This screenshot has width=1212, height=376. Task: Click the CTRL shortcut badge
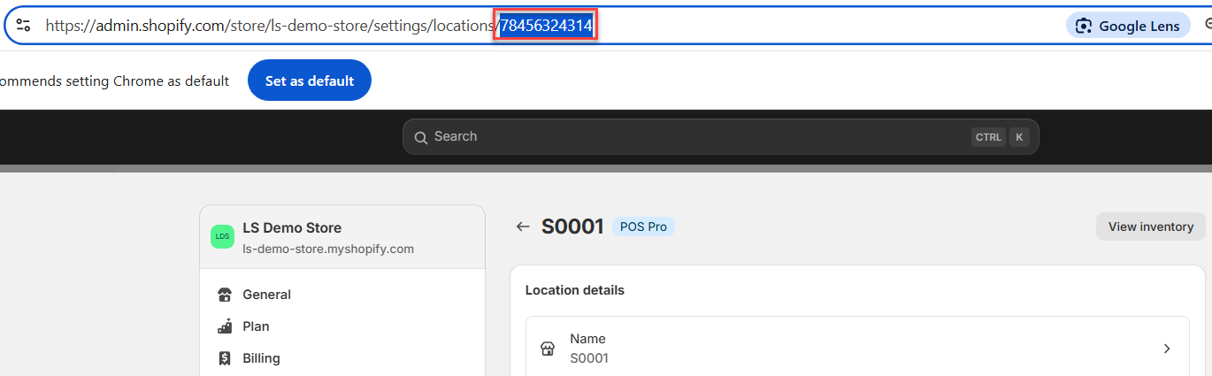tap(988, 137)
